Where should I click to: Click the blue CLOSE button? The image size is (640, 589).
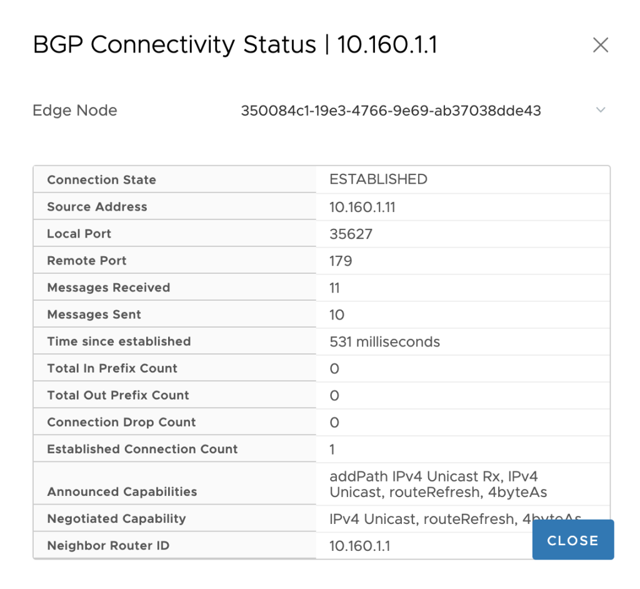click(573, 540)
